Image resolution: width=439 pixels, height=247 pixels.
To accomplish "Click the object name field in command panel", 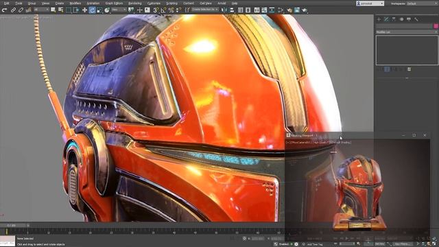I will pos(404,26).
